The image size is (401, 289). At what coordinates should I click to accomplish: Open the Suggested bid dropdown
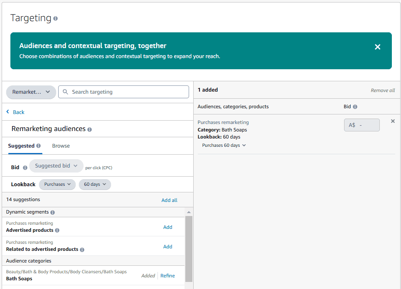tap(56, 165)
